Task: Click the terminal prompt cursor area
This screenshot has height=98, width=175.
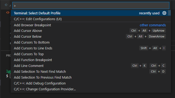Action: tap(10, 76)
